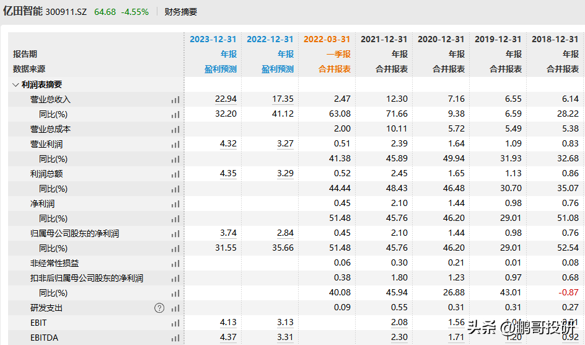Click forecast net profit 2.84
The height and width of the screenshot is (345, 585).
(x=286, y=233)
